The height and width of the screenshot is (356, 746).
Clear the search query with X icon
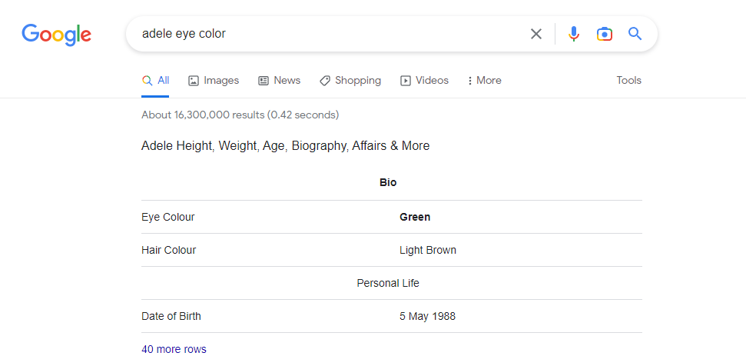point(536,34)
